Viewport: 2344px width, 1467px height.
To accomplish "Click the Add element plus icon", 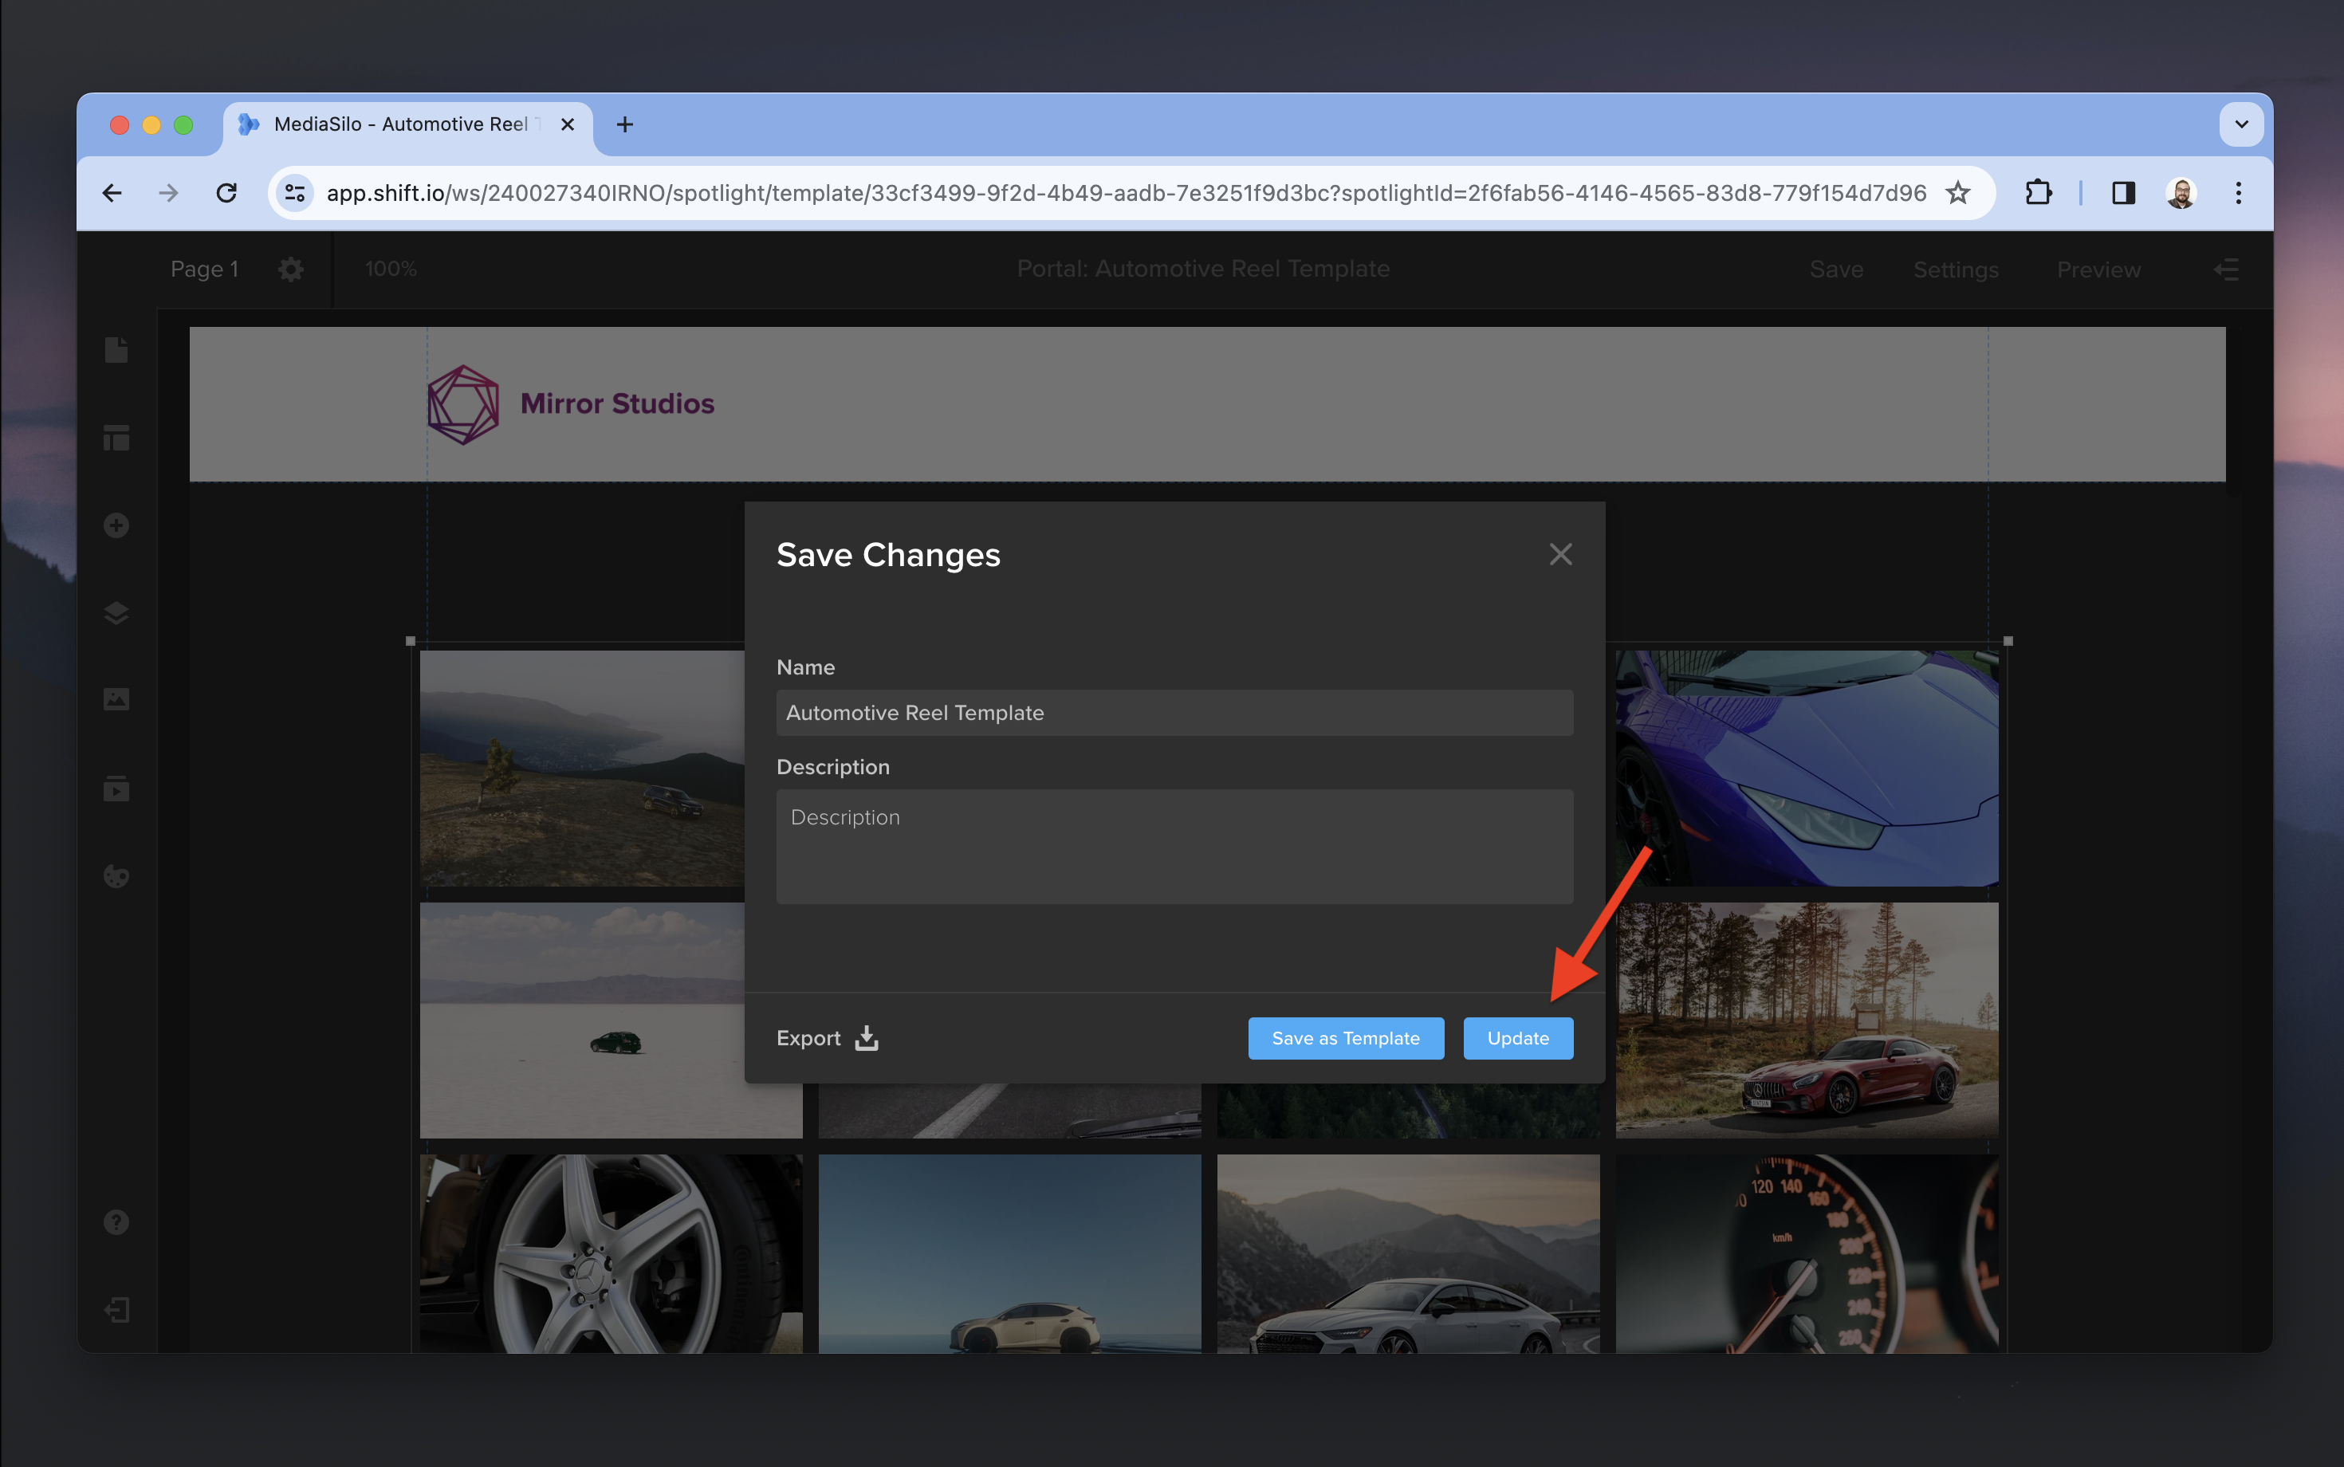I will point(116,525).
